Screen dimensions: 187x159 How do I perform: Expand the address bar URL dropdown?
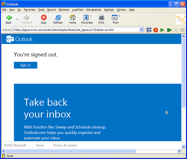(x=141, y=29)
